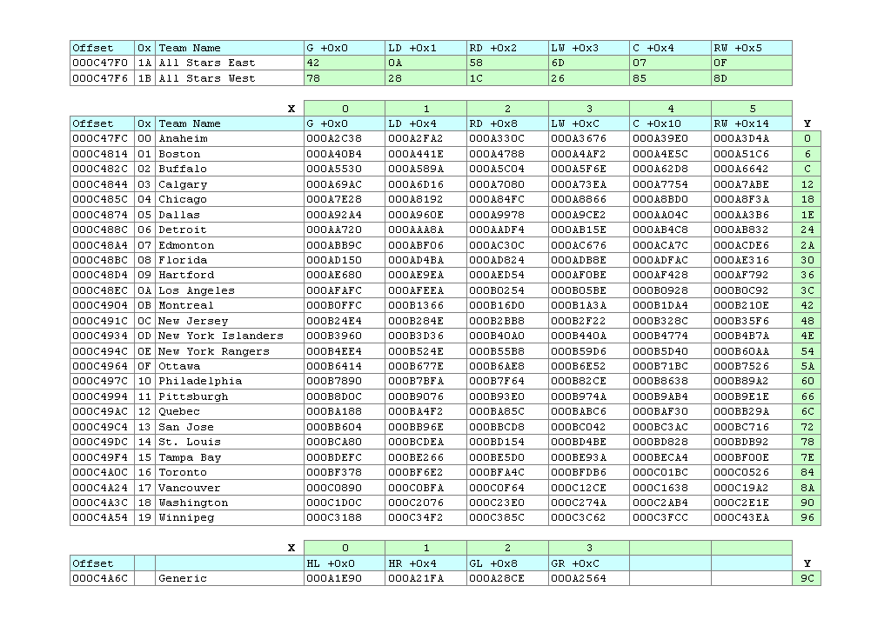Screen dimensions: 891x626
Task: Click the Anaheim team name cell
Action: (x=229, y=138)
